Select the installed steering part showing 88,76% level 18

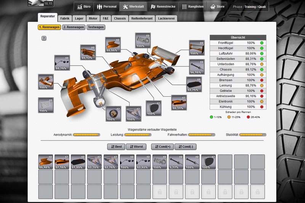[62, 63]
